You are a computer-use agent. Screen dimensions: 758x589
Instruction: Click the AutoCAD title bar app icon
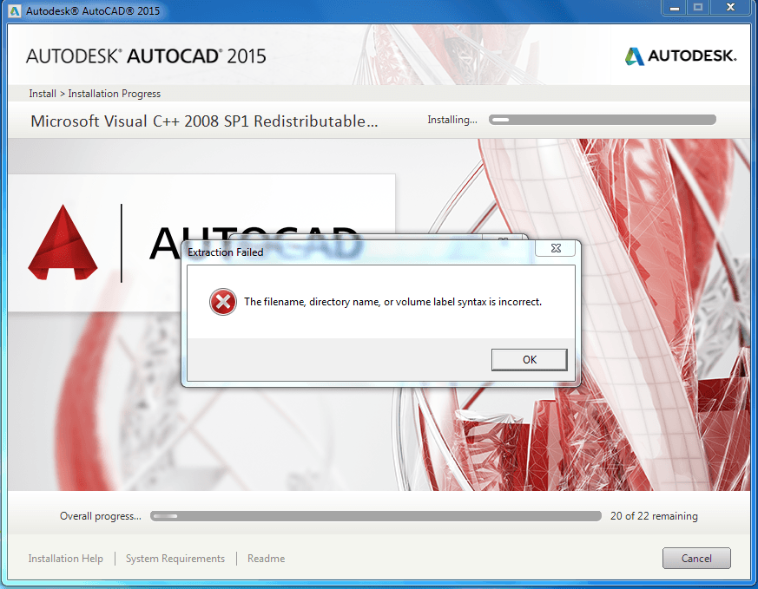point(15,10)
